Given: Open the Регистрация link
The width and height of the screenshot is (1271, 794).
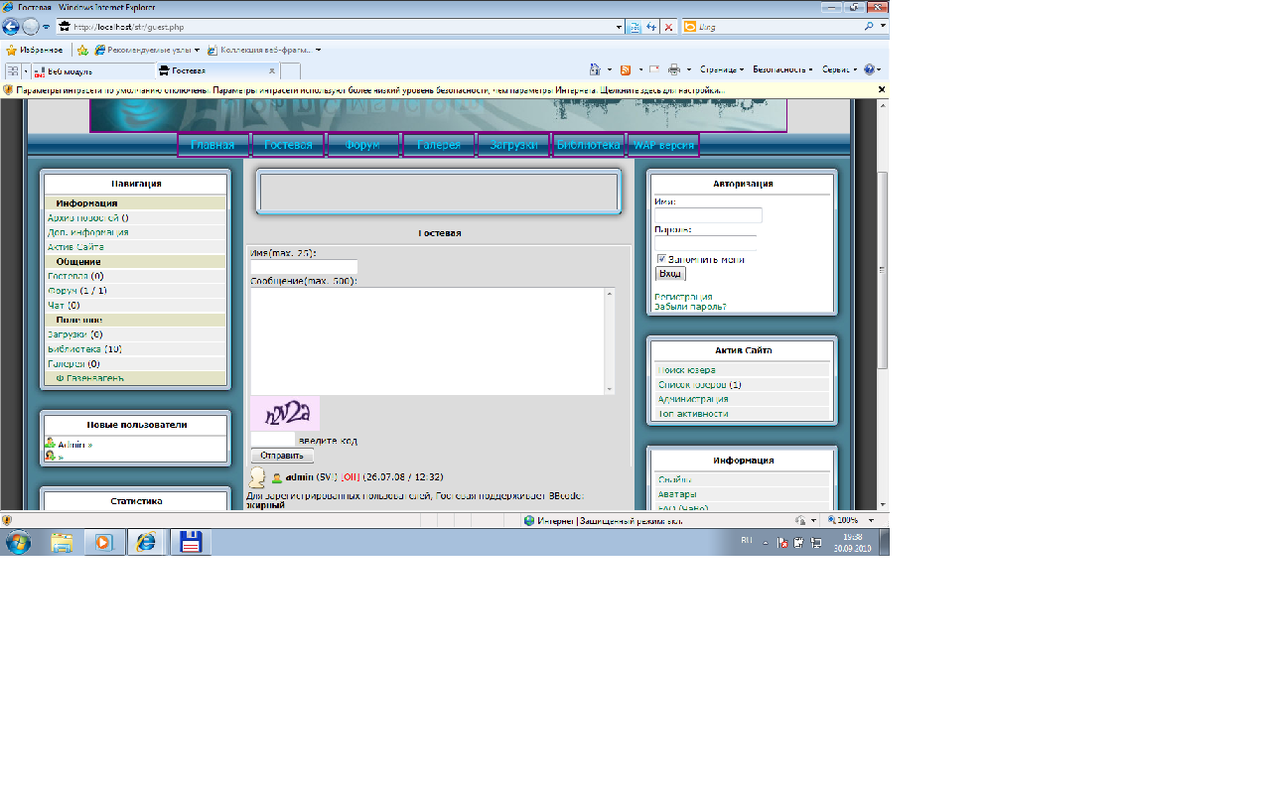Looking at the screenshot, I should pos(683,297).
